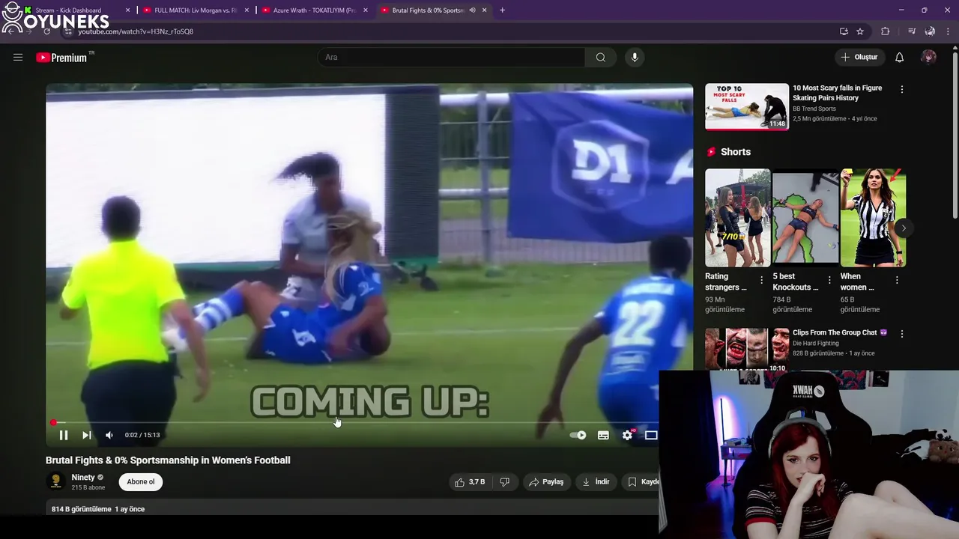This screenshot has height=539, width=959.
Task: Click the video title Brutal Fights text
Action: click(x=168, y=460)
